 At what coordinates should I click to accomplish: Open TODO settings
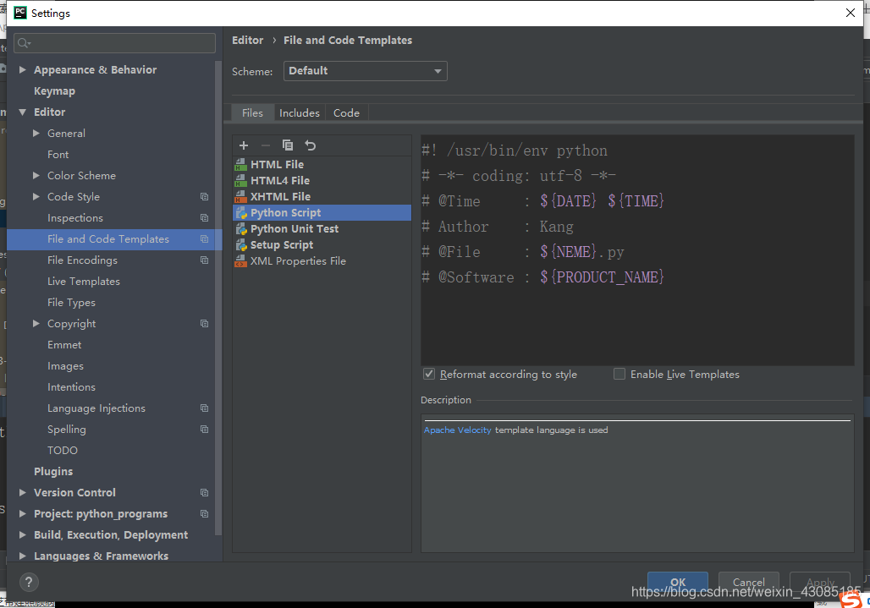pos(63,451)
